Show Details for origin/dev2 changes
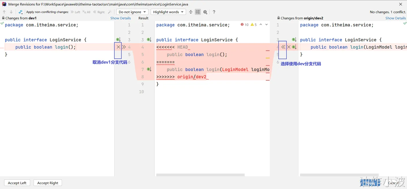The image size is (407, 189). [x=396, y=18]
